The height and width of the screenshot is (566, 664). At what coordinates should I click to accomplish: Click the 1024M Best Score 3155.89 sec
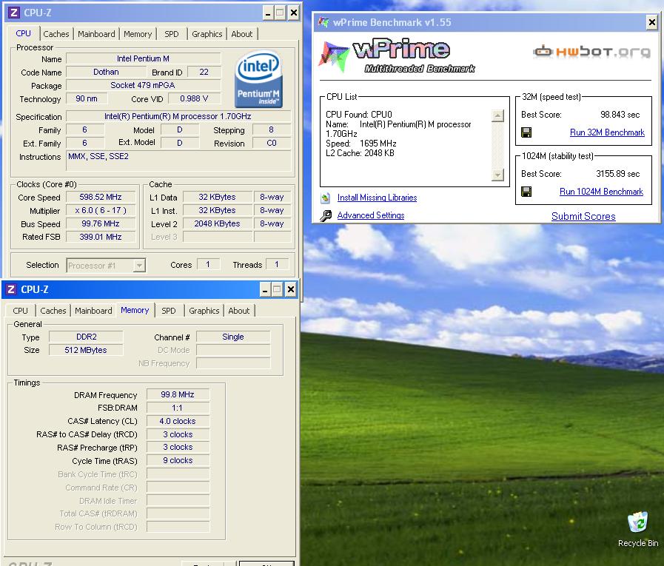coord(618,174)
